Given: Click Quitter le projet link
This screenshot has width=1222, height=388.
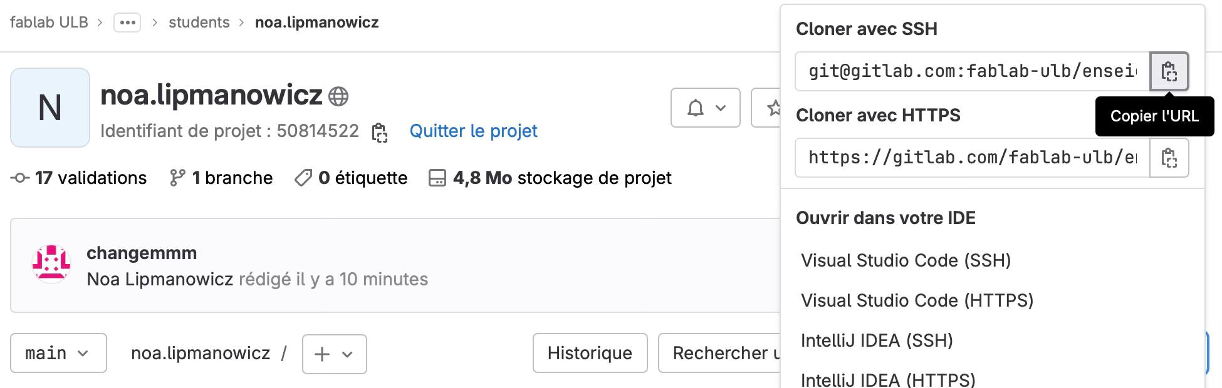Looking at the screenshot, I should (x=474, y=131).
